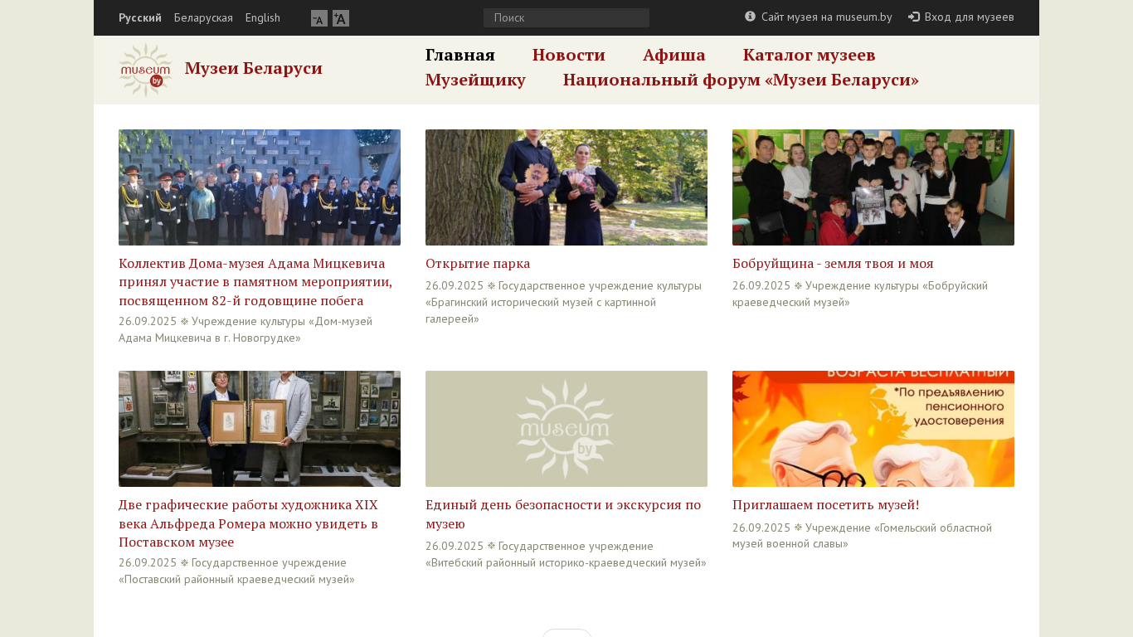This screenshot has width=1133, height=637.
Task: Open the Открытие парка article thumbnail
Action: (566, 187)
